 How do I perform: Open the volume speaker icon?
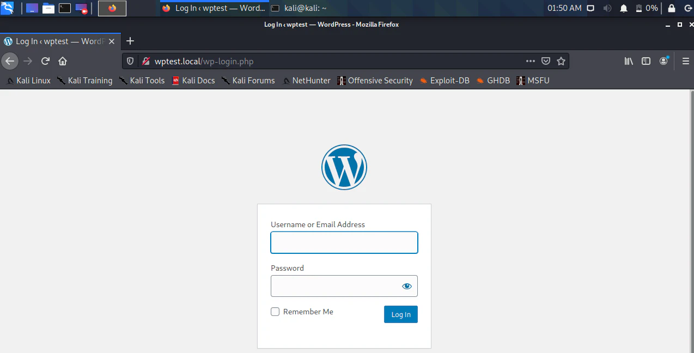pos(607,8)
